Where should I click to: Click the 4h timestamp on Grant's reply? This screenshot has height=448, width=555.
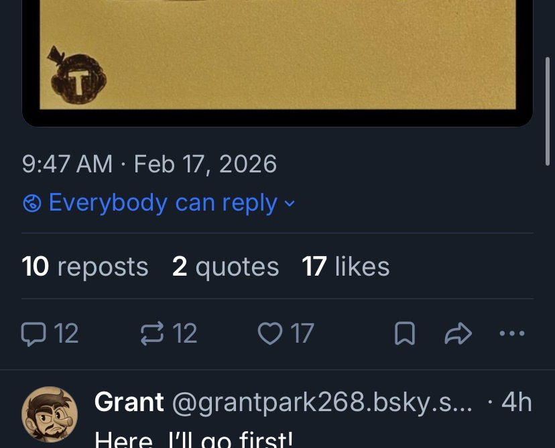coord(516,402)
